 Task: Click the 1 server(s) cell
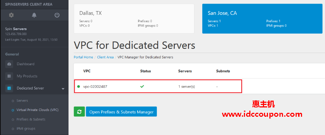point(187,87)
